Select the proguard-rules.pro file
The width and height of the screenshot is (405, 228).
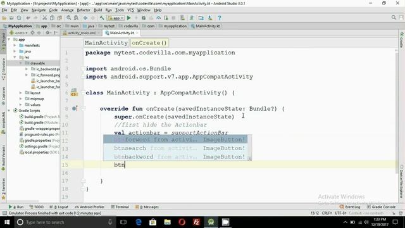pyautogui.click(x=40, y=134)
